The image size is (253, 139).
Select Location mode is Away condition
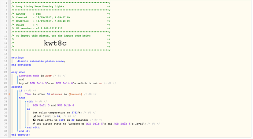35,76
